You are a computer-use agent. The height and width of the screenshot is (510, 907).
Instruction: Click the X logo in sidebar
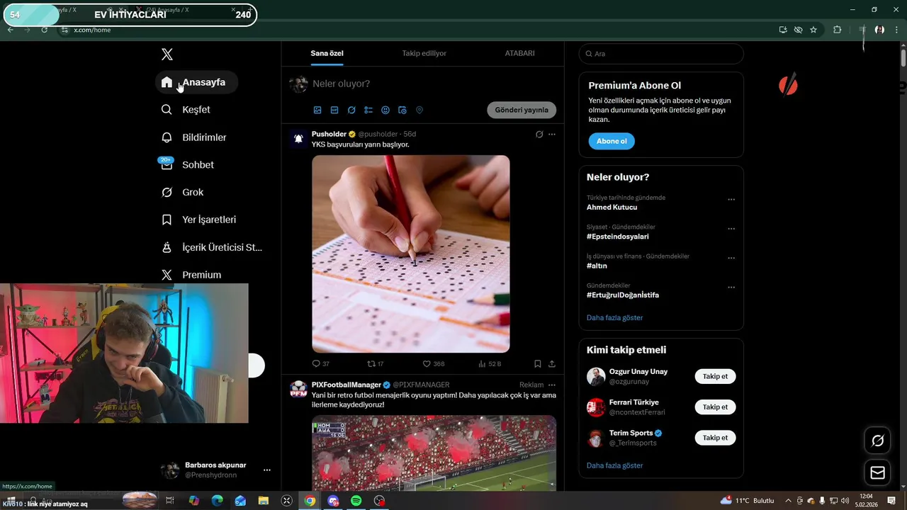click(x=167, y=55)
